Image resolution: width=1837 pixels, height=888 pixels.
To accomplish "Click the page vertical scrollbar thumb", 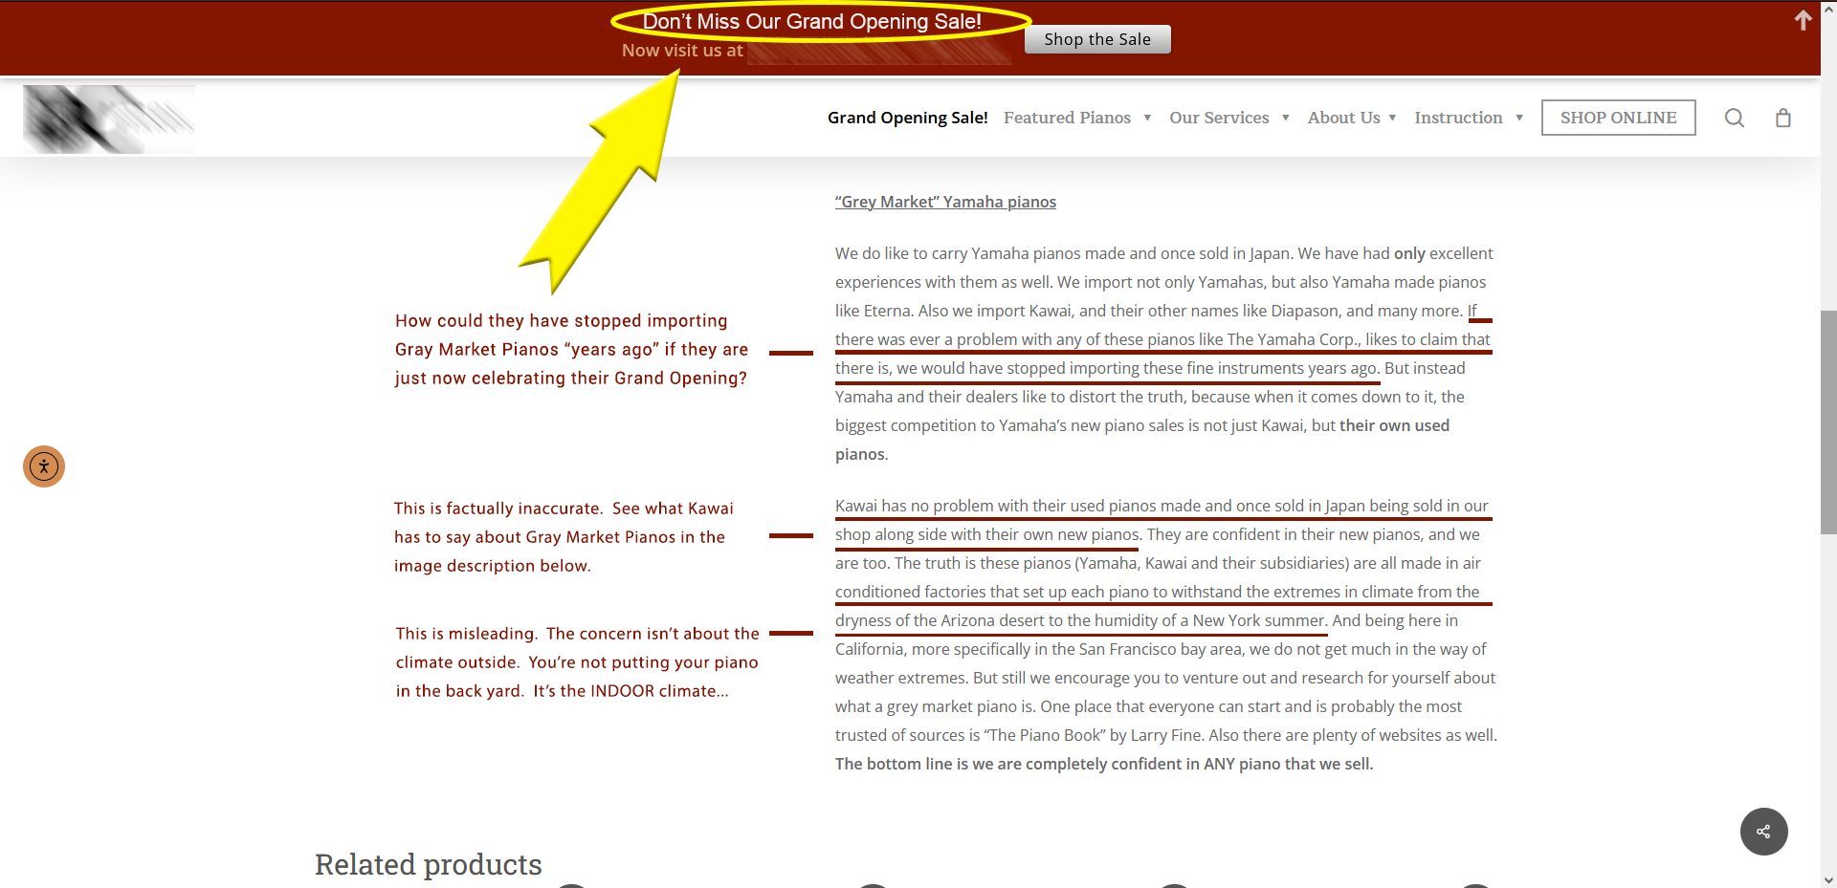I will coord(1828,422).
